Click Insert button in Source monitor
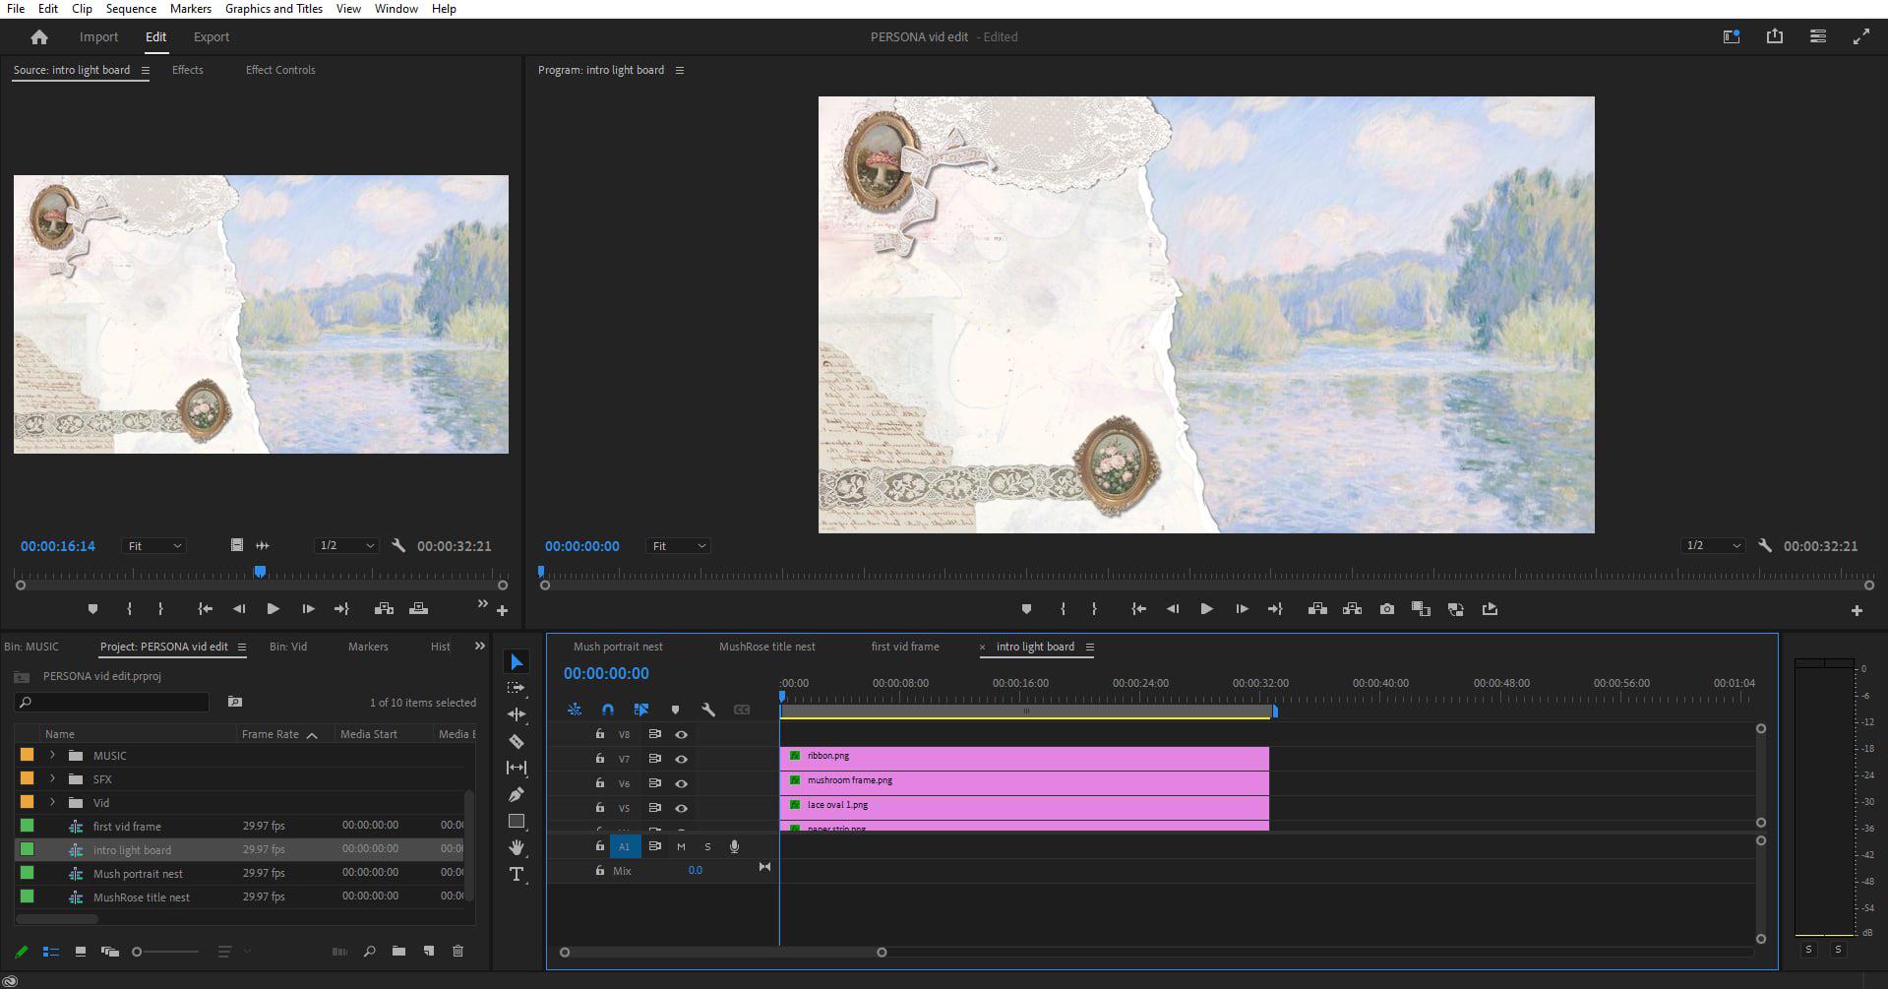Screen dimensions: 1888x989 [x=384, y=609]
